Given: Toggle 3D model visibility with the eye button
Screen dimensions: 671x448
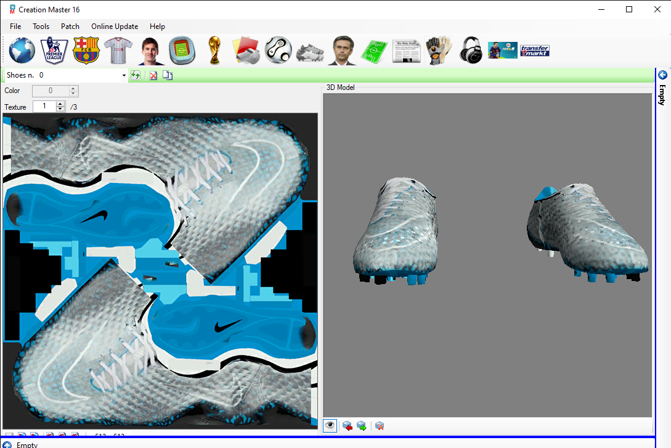Looking at the screenshot, I should coord(330,426).
